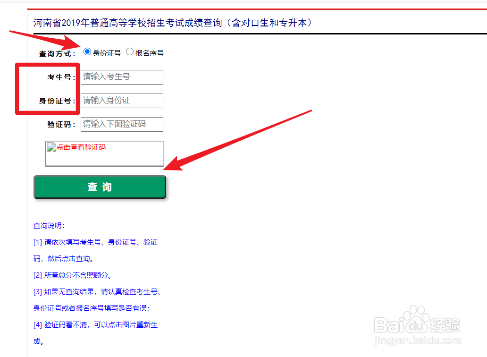Toggle query method back to 身份证号
This screenshot has width=487, height=357.
(86, 52)
